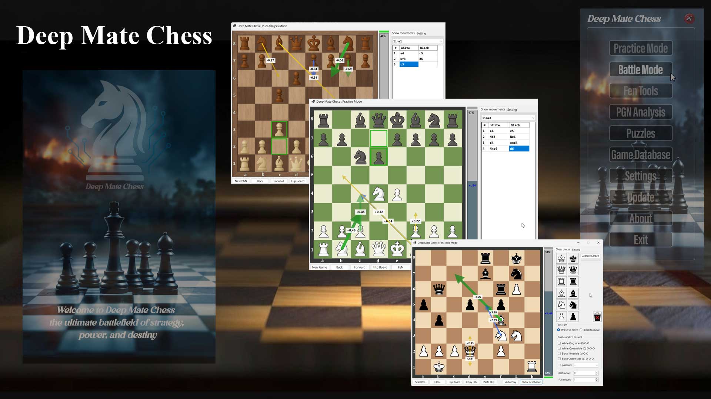Close the Deep Mate Chess menu panel
This screenshot has height=399, width=711.
pos(689,18)
